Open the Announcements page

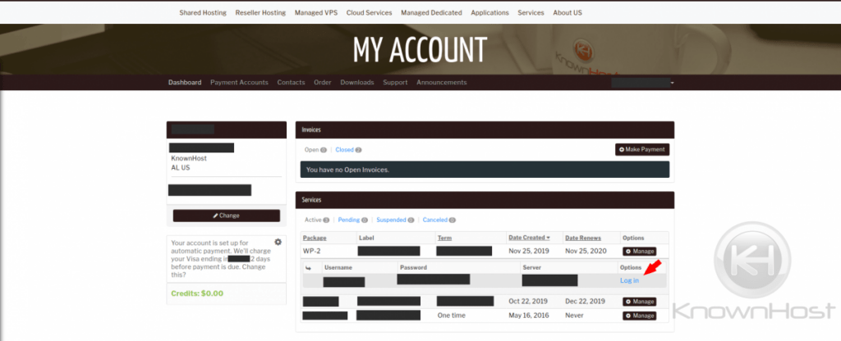(441, 83)
